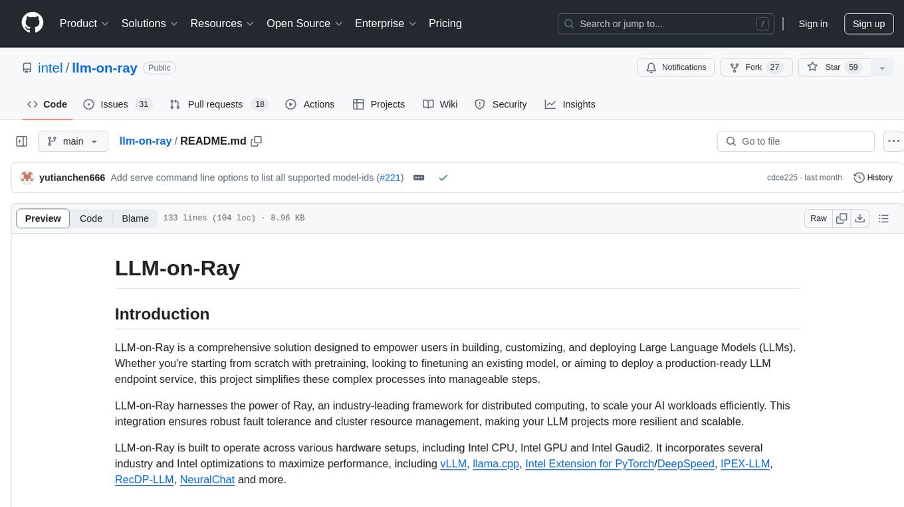Click the Raw button

pyautogui.click(x=819, y=218)
